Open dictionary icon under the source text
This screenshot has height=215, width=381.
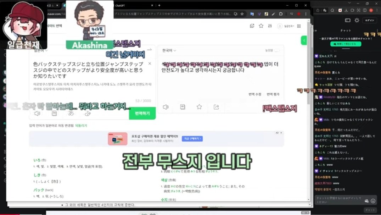click(55, 113)
